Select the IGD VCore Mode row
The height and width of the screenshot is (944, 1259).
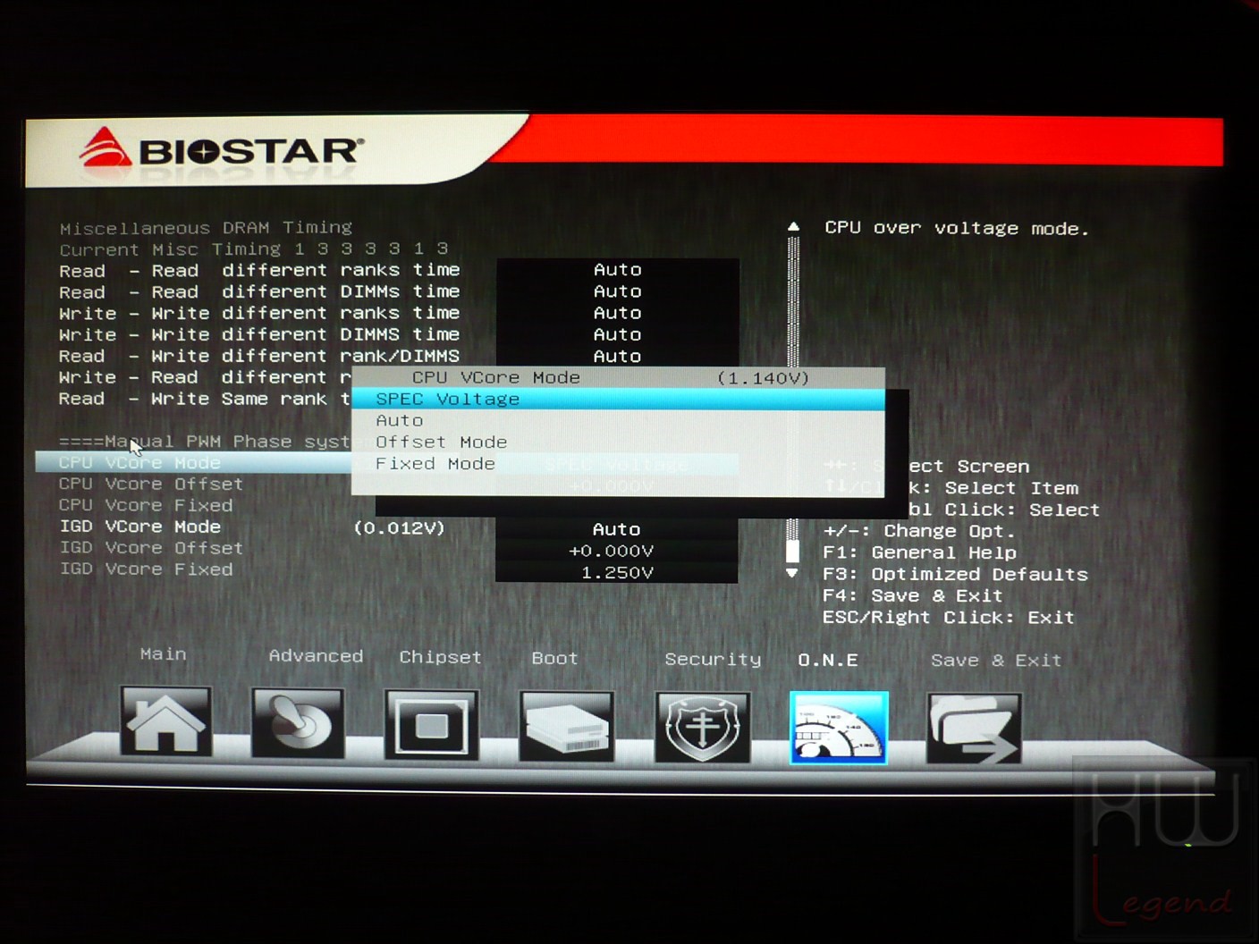[x=140, y=527]
